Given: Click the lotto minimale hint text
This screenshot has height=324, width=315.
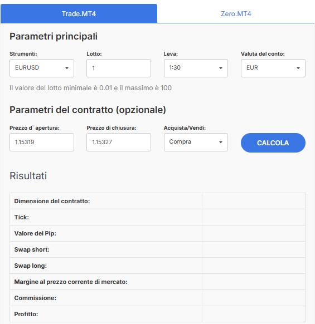Looking at the screenshot, I should click(x=90, y=88).
